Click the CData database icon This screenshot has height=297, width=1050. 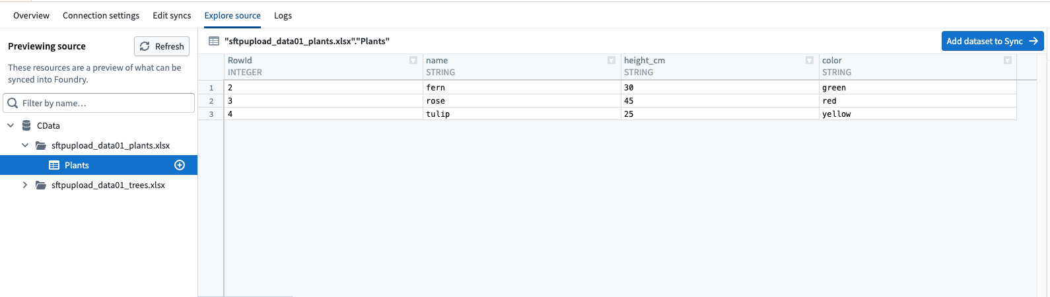tap(26, 125)
